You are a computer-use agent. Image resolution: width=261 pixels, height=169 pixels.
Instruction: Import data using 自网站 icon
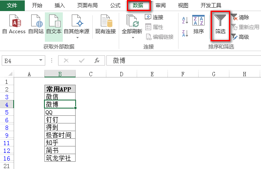point(37,21)
